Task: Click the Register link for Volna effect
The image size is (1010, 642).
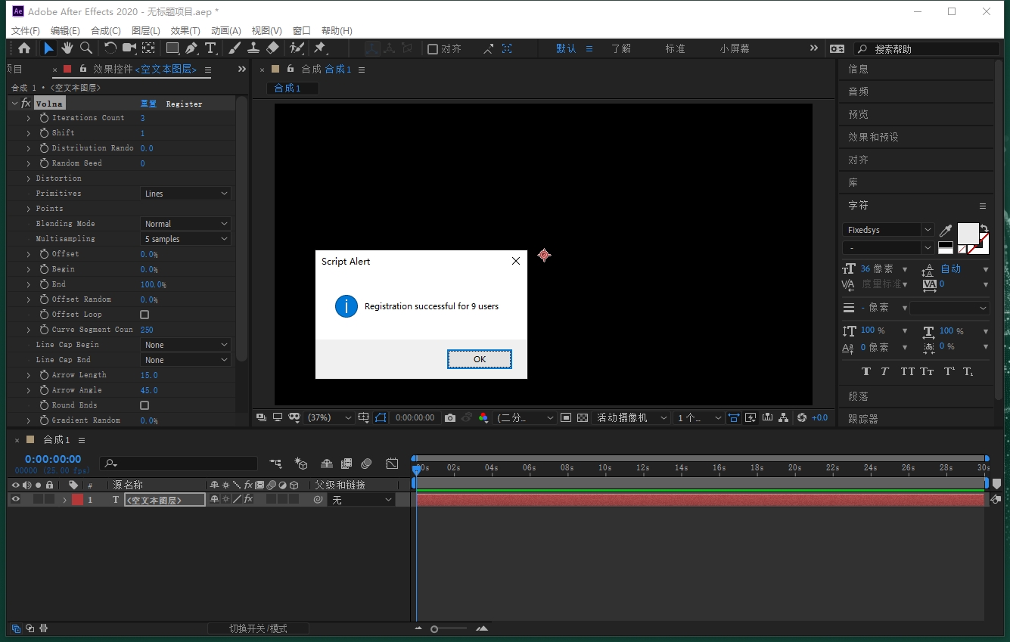Action: (x=184, y=104)
